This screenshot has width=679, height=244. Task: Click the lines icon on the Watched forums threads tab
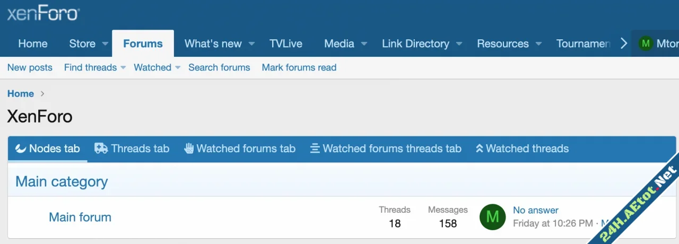(x=315, y=149)
